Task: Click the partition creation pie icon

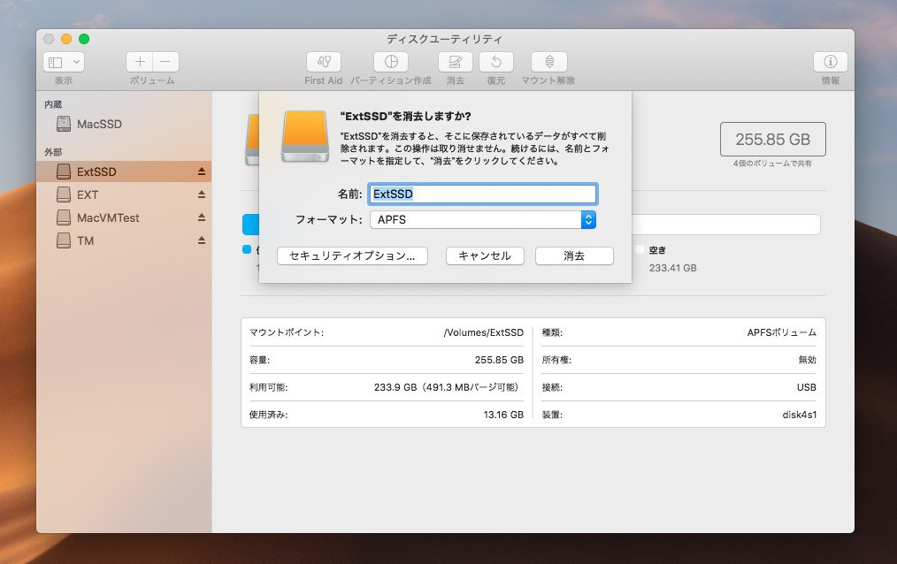Action: [390, 62]
